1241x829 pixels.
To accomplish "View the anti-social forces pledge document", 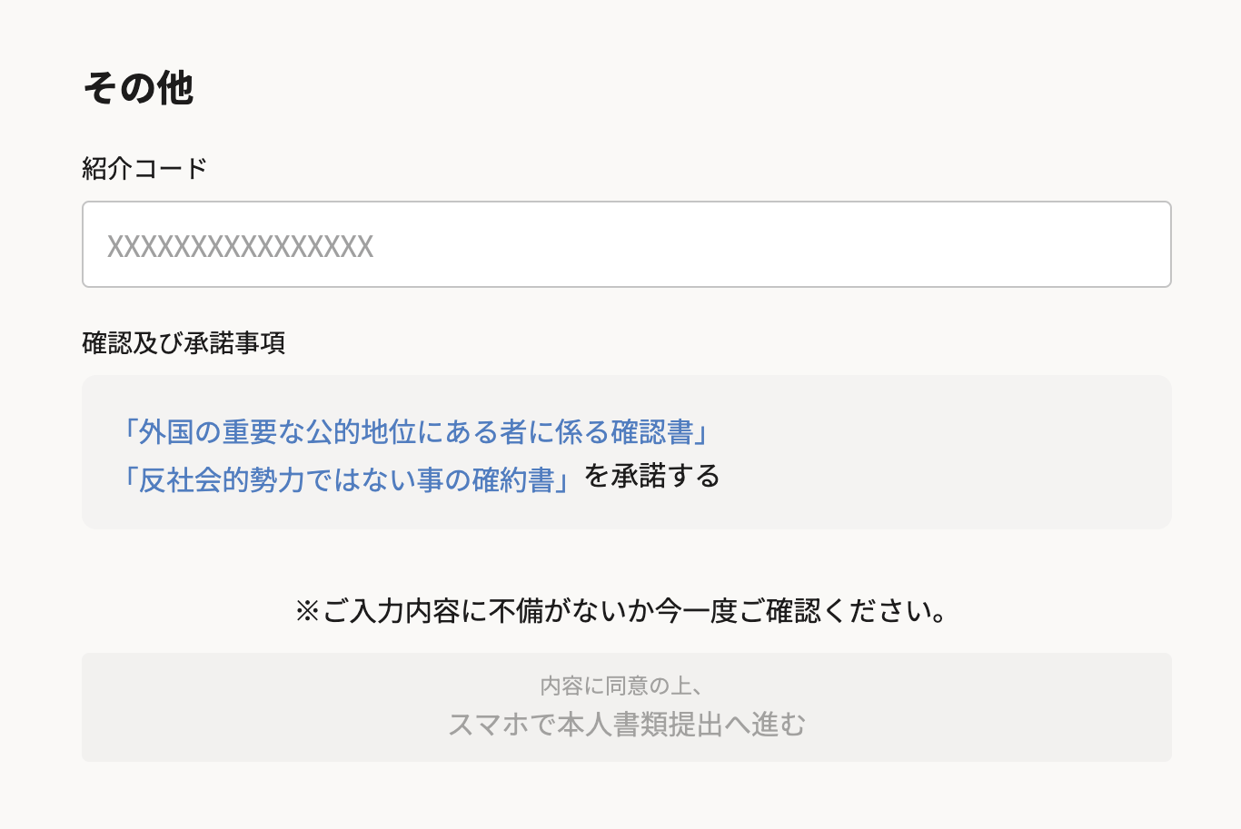I will coord(347,475).
